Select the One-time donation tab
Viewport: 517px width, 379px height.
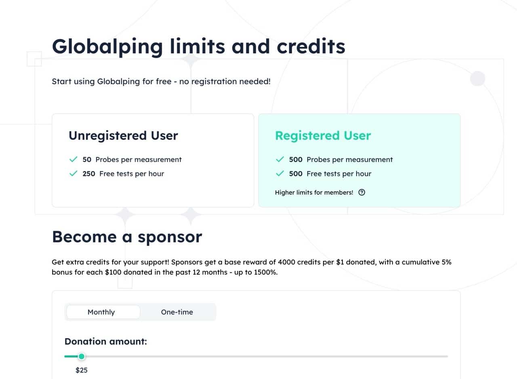click(x=177, y=312)
